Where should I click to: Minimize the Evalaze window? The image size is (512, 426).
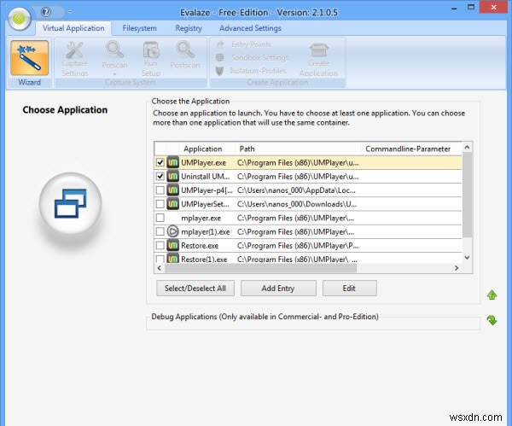click(x=454, y=9)
